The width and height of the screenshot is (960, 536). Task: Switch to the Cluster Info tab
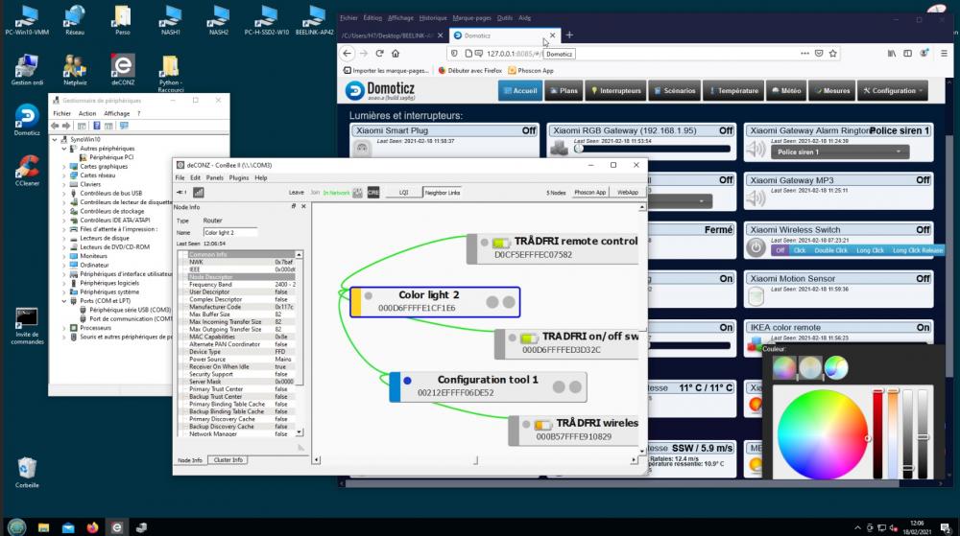tap(228, 459)
